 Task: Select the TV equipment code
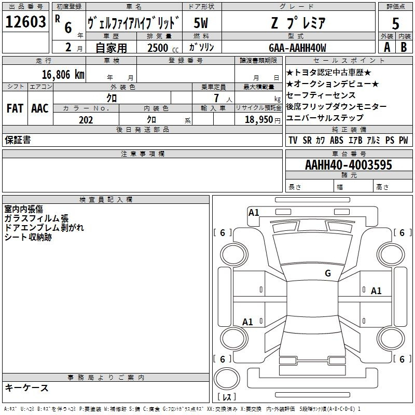[x=293, y=140]
